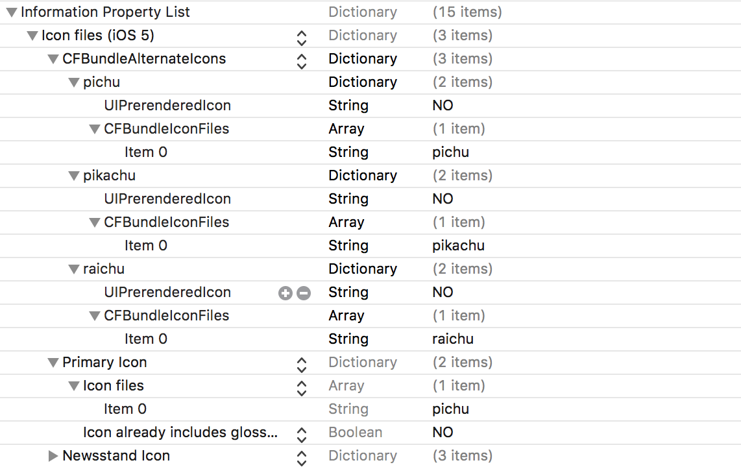Viewport: 741px width, 467px height.
Task: Collapse the Primary Icon dictionary
Action: 53,363
